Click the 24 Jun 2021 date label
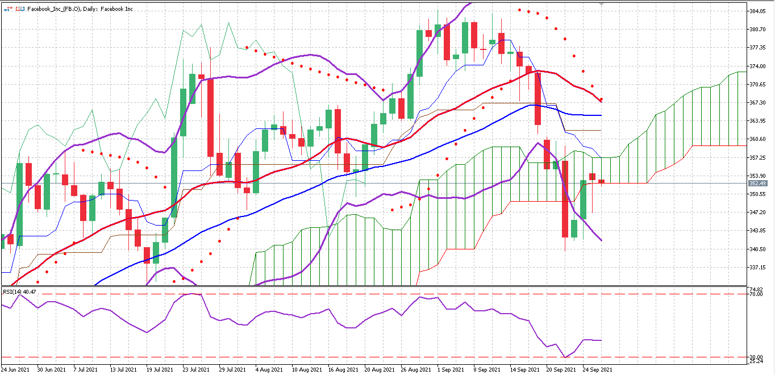775x375 pixels. click(x=15, y=369)
